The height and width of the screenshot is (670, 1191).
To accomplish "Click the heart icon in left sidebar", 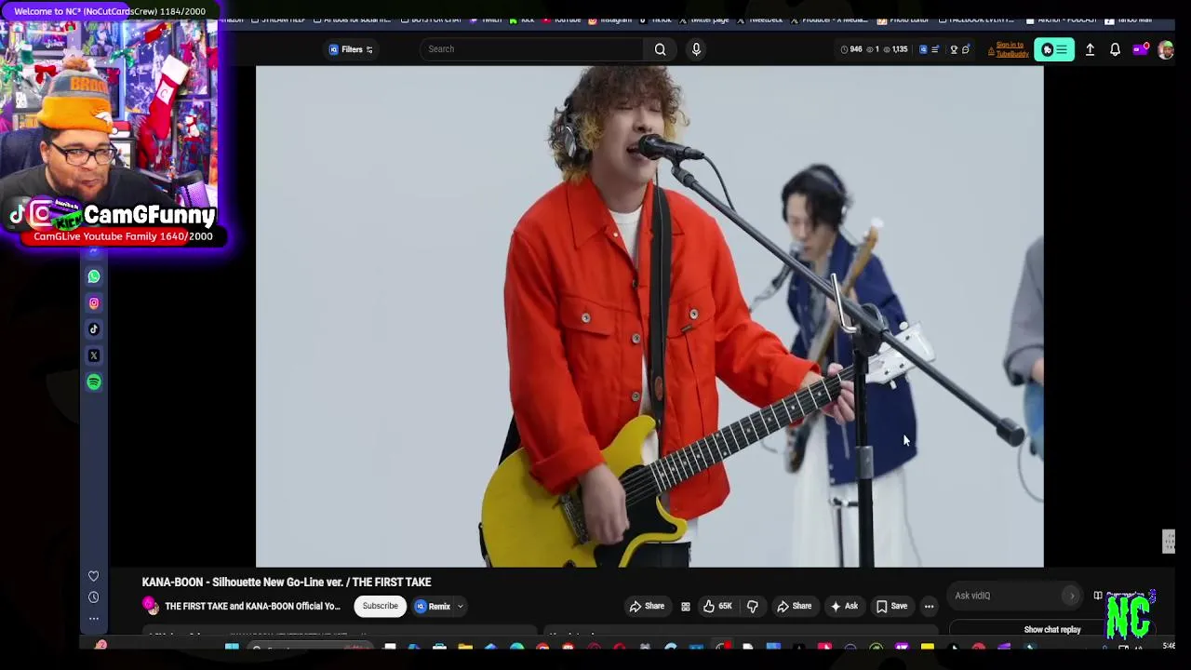I will pos(93,576).
